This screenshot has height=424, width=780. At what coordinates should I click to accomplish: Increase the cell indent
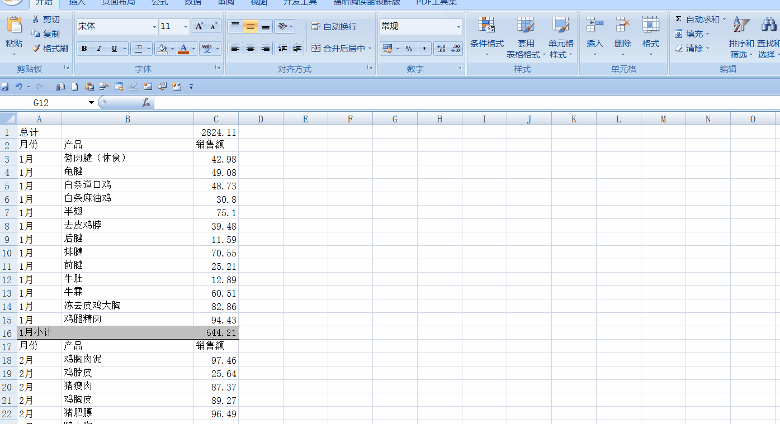click(x=297, y=49)
